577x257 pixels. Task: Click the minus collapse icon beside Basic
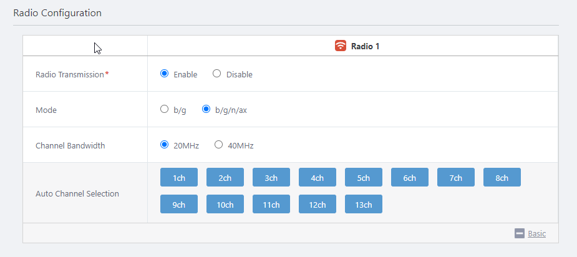(x=520, y=233)
